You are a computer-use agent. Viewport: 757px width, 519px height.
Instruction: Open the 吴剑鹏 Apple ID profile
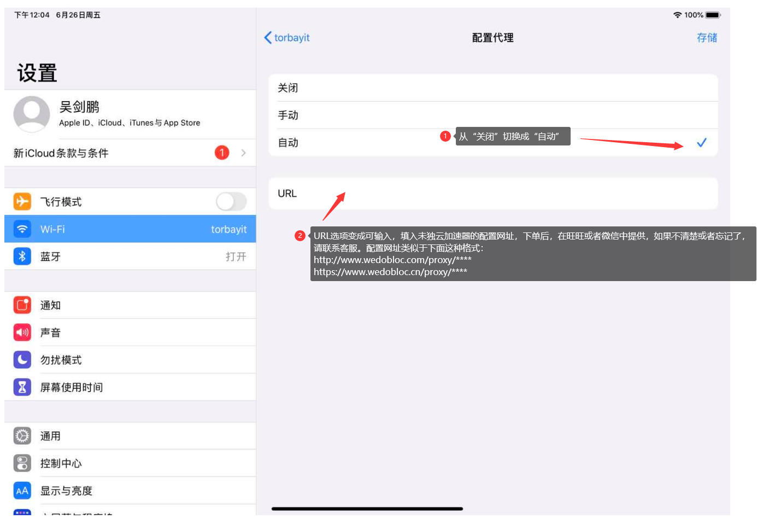pyautogui.click(x=130, y=114)
